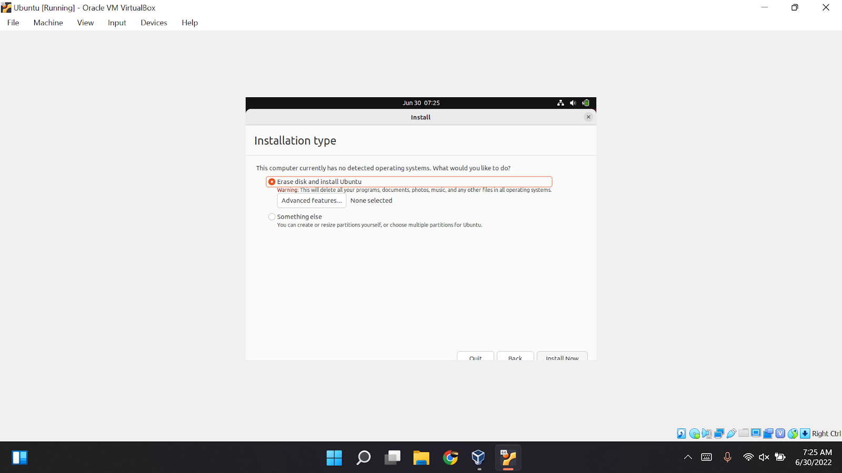Expand the hidden system tray icons chevron

[688, 457]
